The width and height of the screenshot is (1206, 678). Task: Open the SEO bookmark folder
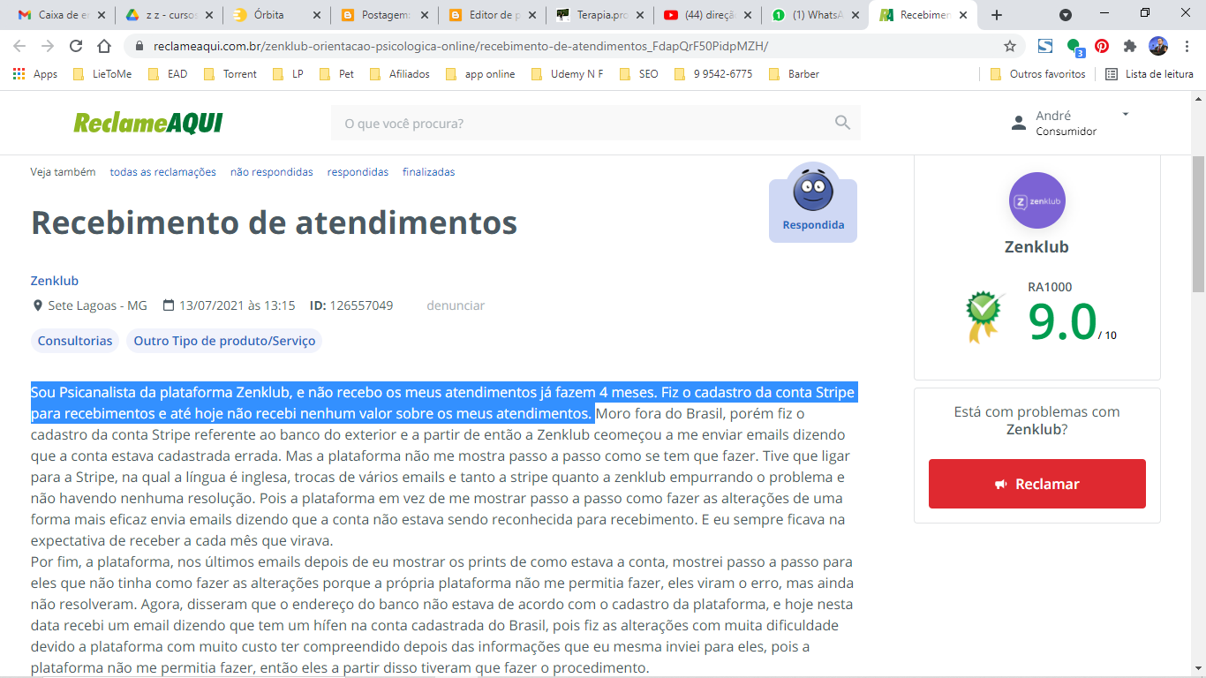point(640,74)
